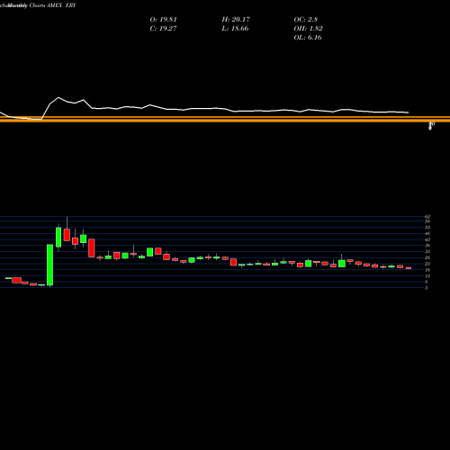Click the 3 price axis label
Screen dimensions: 450x450
point(426,288)
